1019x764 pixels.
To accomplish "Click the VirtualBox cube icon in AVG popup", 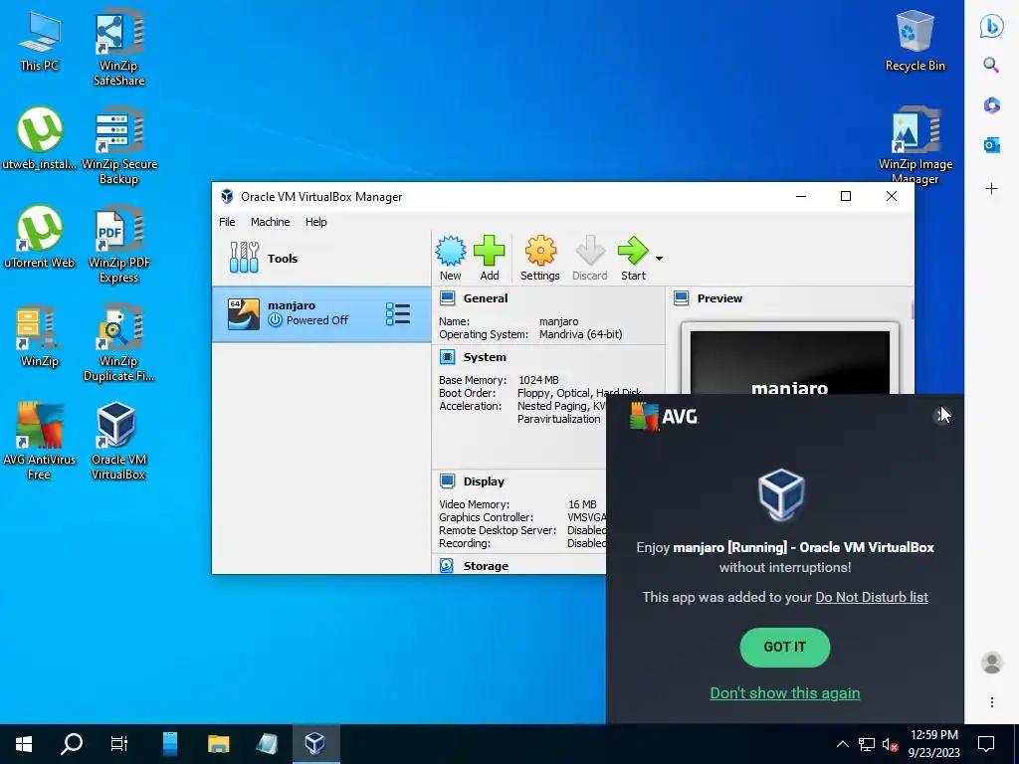I will point(781,495).
